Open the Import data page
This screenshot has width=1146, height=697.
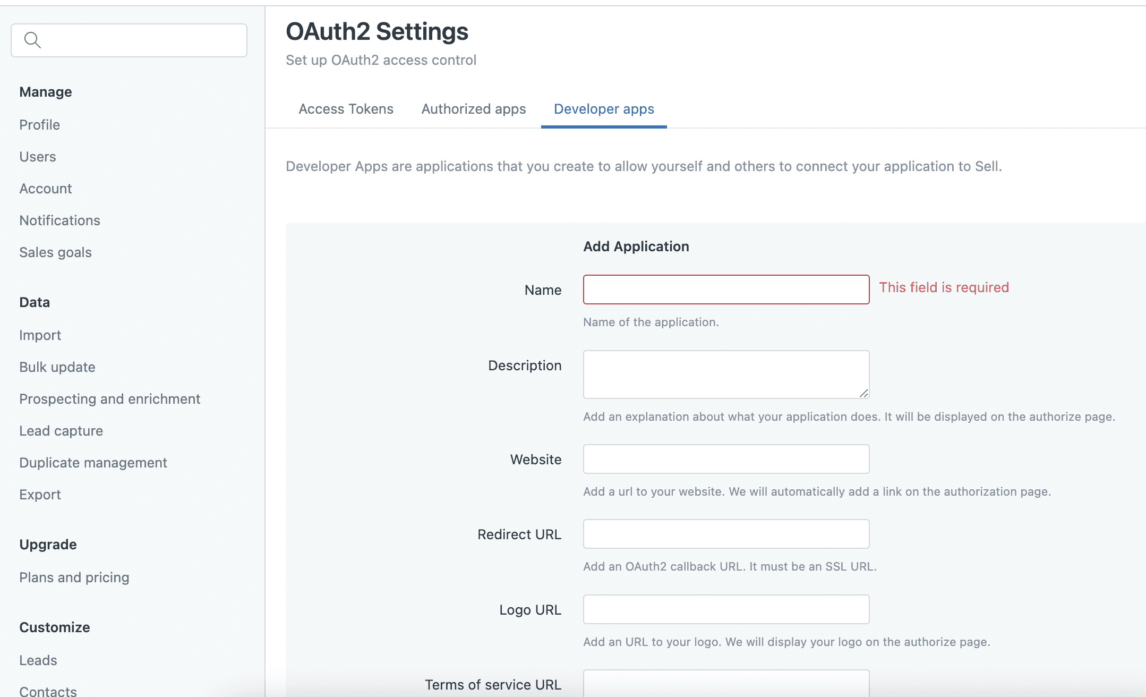pyautogui.click(x=40, y=335)
